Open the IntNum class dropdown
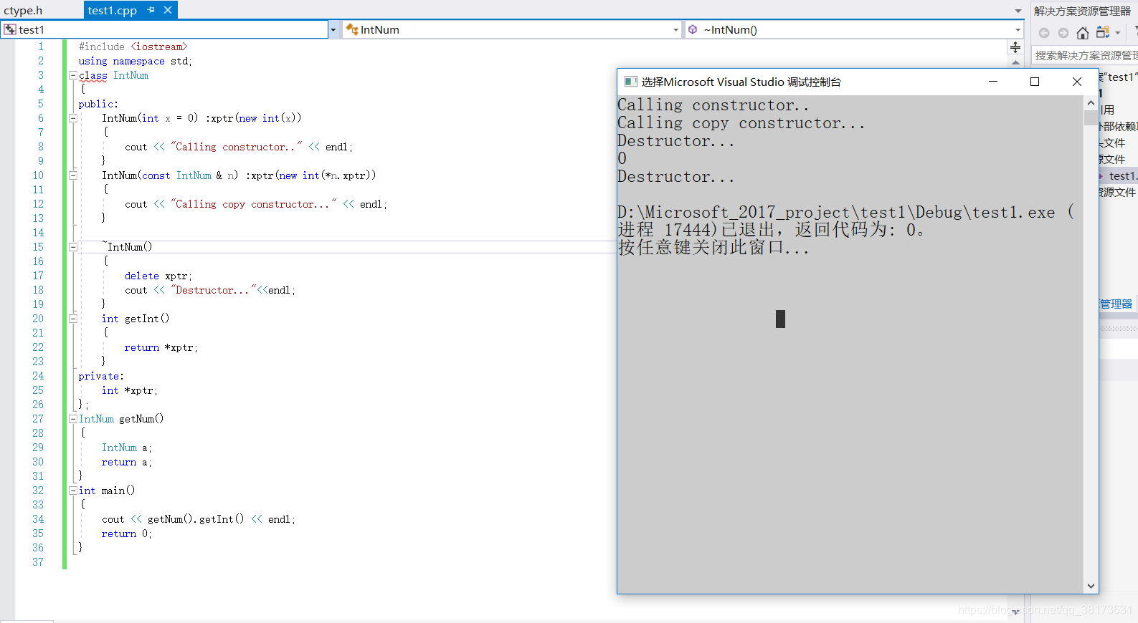 pos(675,29)
